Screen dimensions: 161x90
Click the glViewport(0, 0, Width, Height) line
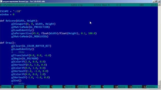(33, 24)
